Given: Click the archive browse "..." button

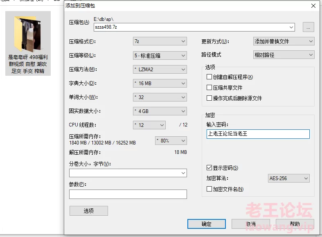Looking at the screenshot, I should click(x=308, y=27).
